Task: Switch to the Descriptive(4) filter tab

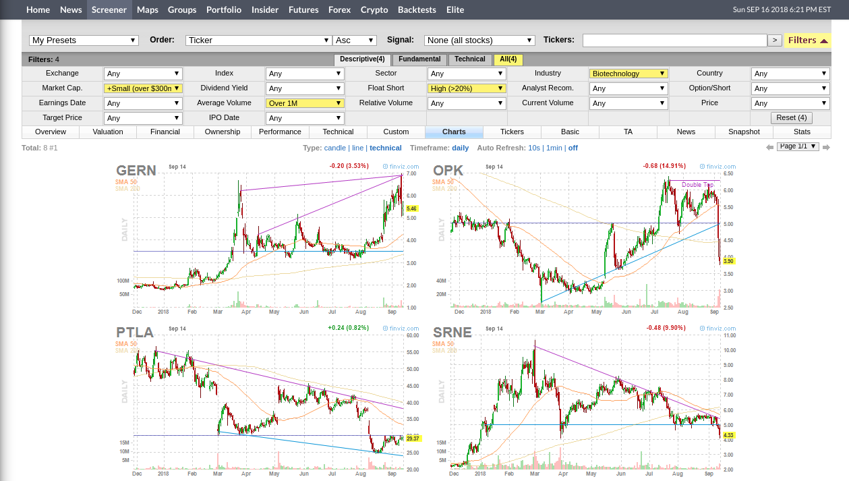Action: 362,59
